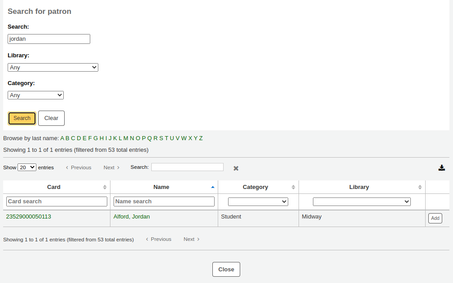Open the Category column filter dropdown
The width and height of the screenshot is (453, 283).
pos(258,202)
